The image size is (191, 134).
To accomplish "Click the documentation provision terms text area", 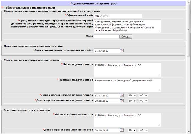I will 128,26.
